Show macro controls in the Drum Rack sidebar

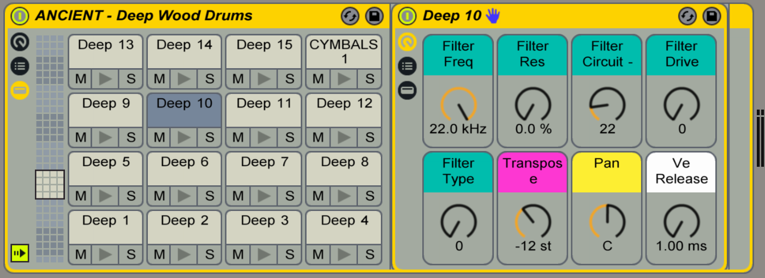pyautogui.click(x=20, y=42)
